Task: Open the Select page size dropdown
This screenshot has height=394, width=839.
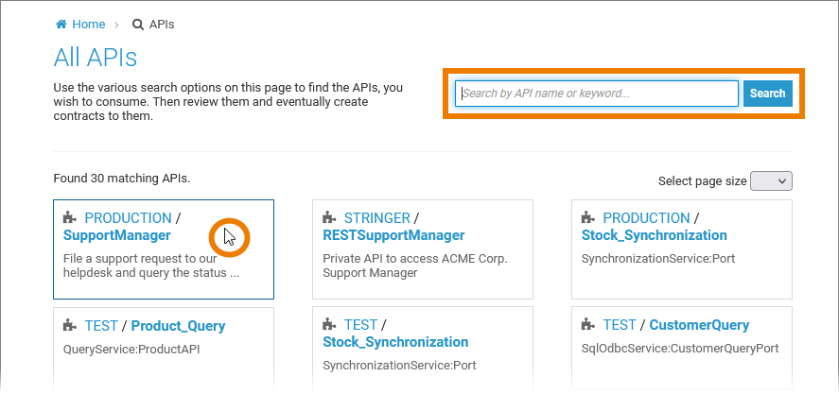Action: pyautogui.click(x=770, y=181)
